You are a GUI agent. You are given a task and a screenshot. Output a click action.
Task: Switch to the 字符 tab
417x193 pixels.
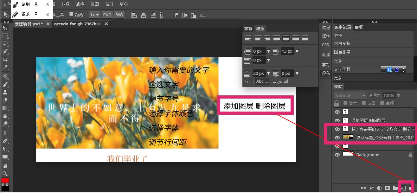click(248, 29)
